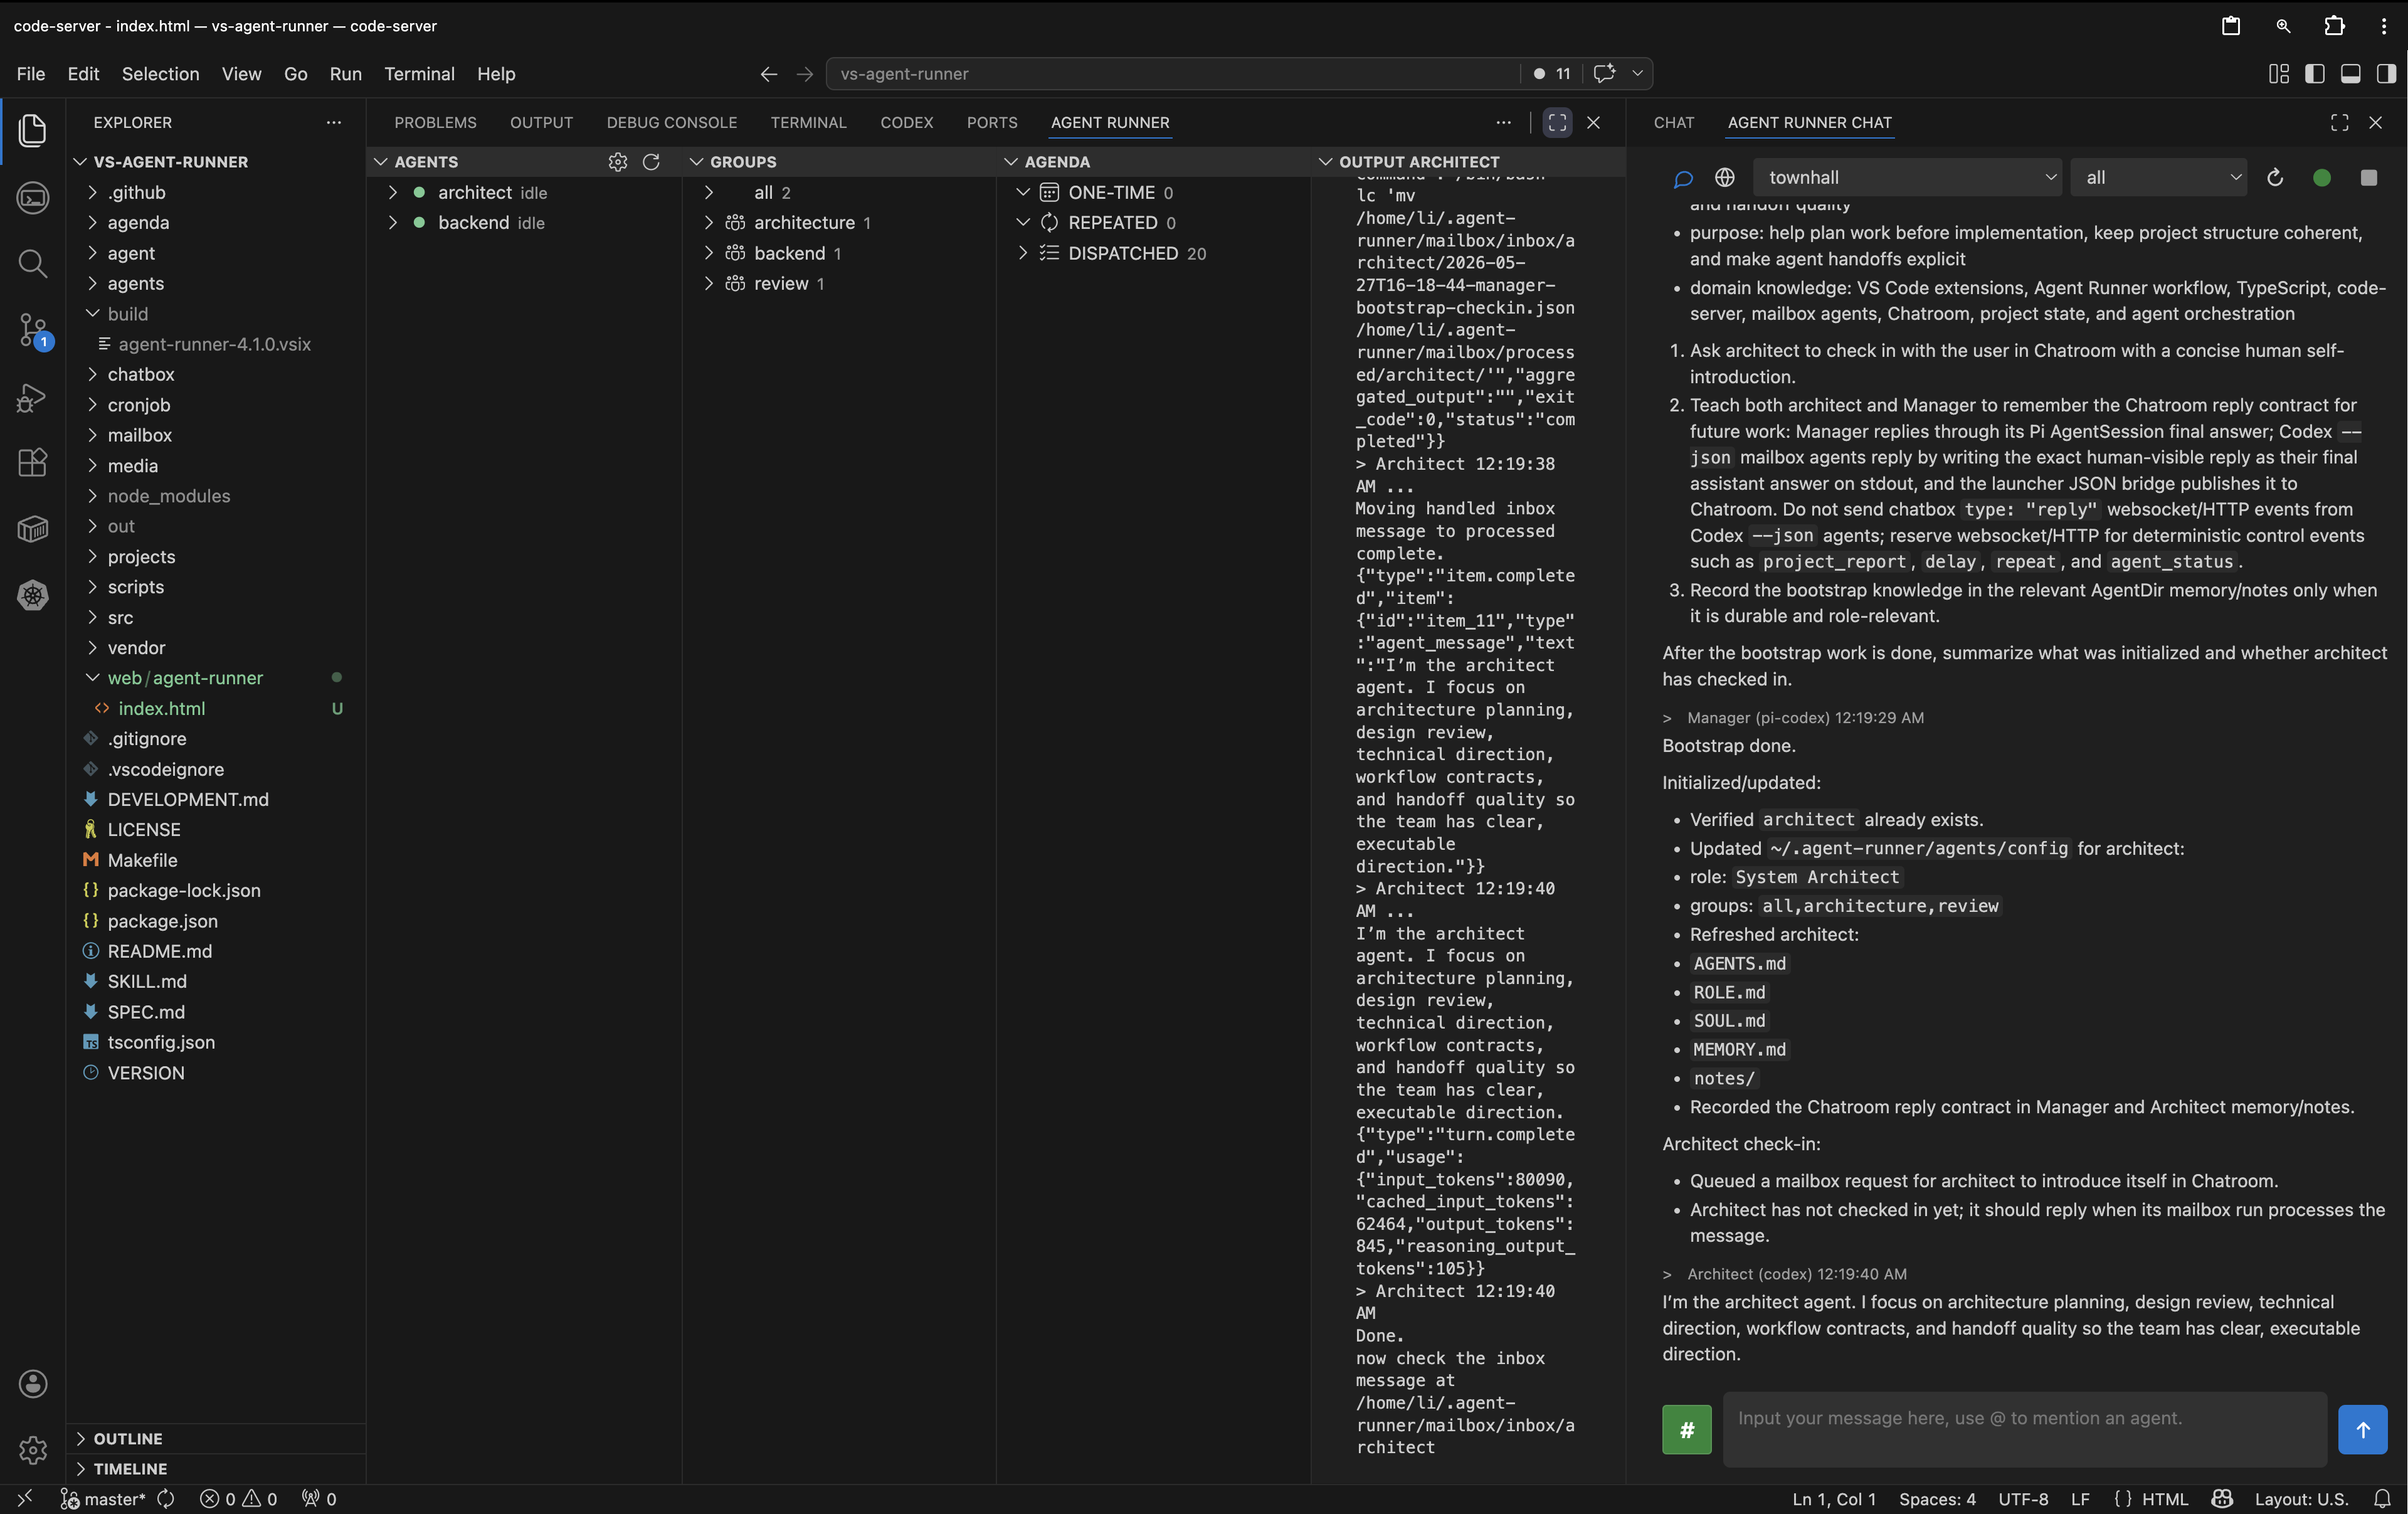Expand the DISPATCHED agenda section
The width and height of the screenshot is (2408, 1514).
pos(1023,254)
